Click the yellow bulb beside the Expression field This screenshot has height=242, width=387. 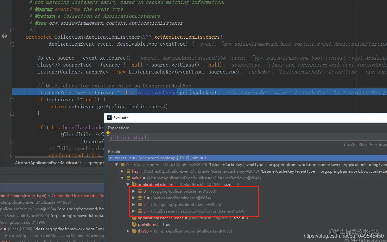(108, 133)
